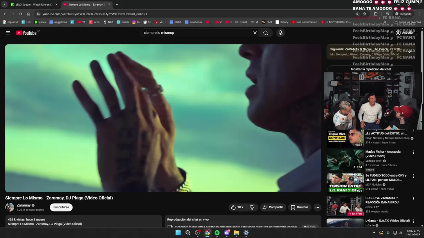424x238 pixels.
Task: Save video with Guardar button
Action: pos(299,207)
